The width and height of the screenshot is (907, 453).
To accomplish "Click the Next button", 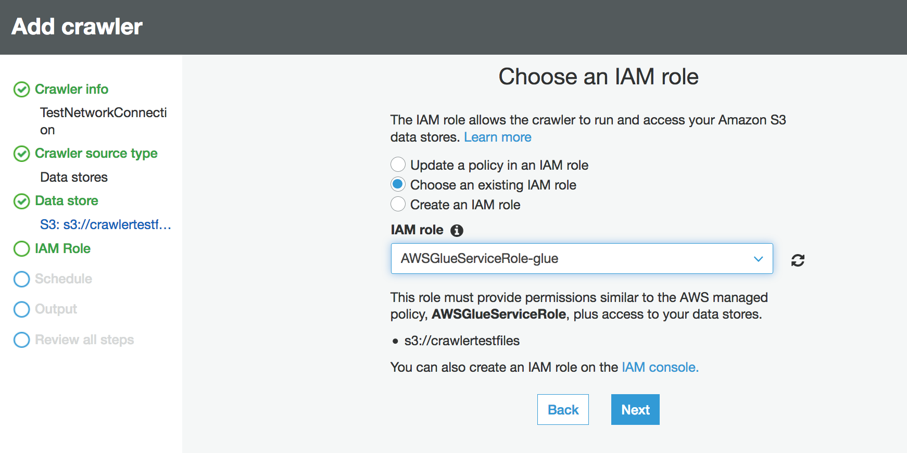I will [635, 410].
